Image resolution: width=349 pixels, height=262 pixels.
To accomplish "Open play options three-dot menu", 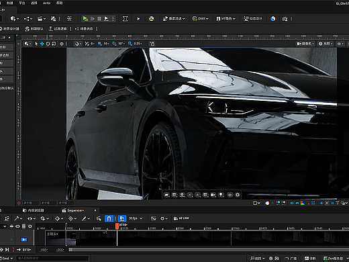I will point(113,19).
